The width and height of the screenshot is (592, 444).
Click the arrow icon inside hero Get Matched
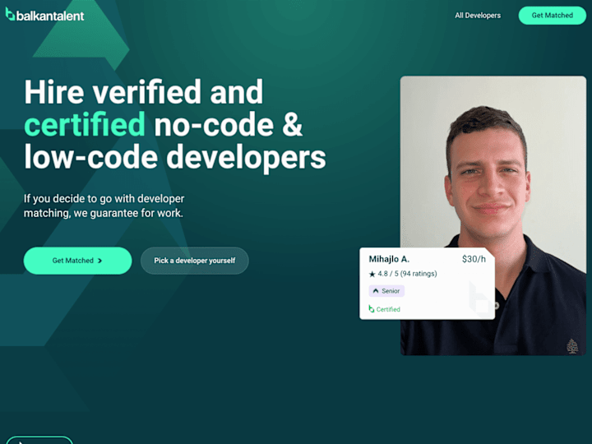click(x=99, y=261)
